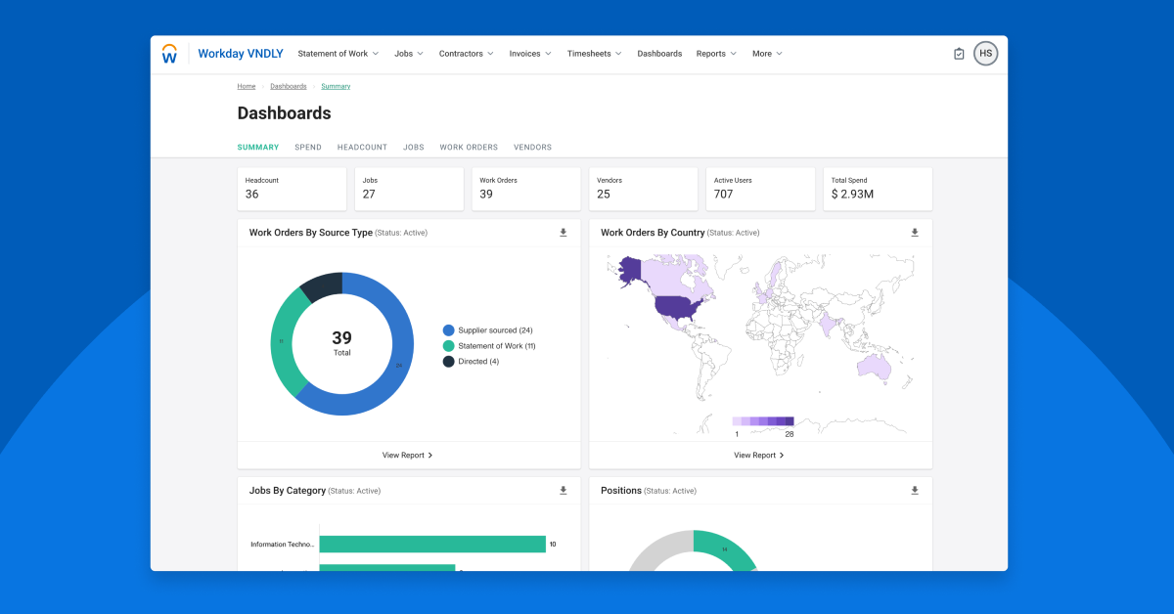Viewport: 1174px width, 614px height.
Task: Toggle the Supplier sourced legend entry
Action: [489, 329]
